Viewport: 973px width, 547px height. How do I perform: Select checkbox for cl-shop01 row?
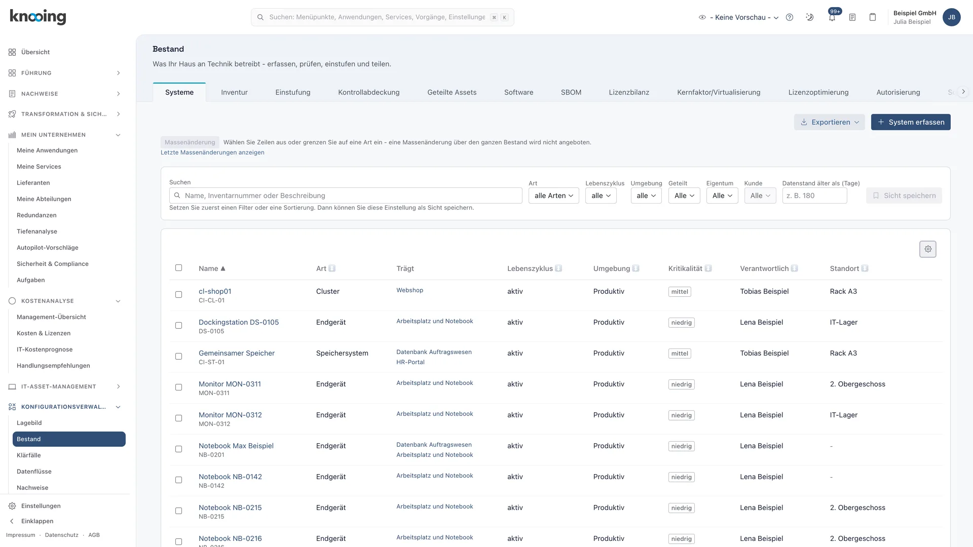(178, 295)
